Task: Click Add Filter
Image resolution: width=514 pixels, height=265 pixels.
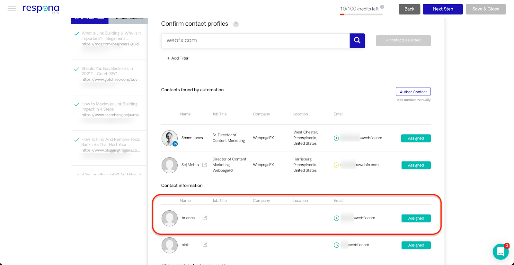Action: point(178,58)
